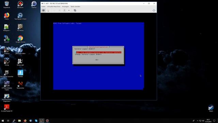Viewport: 218px width, 123px height.
Task: Open HTTrack Website Copier shortcut
Action: pyautogui.click(x=7, y=86)
